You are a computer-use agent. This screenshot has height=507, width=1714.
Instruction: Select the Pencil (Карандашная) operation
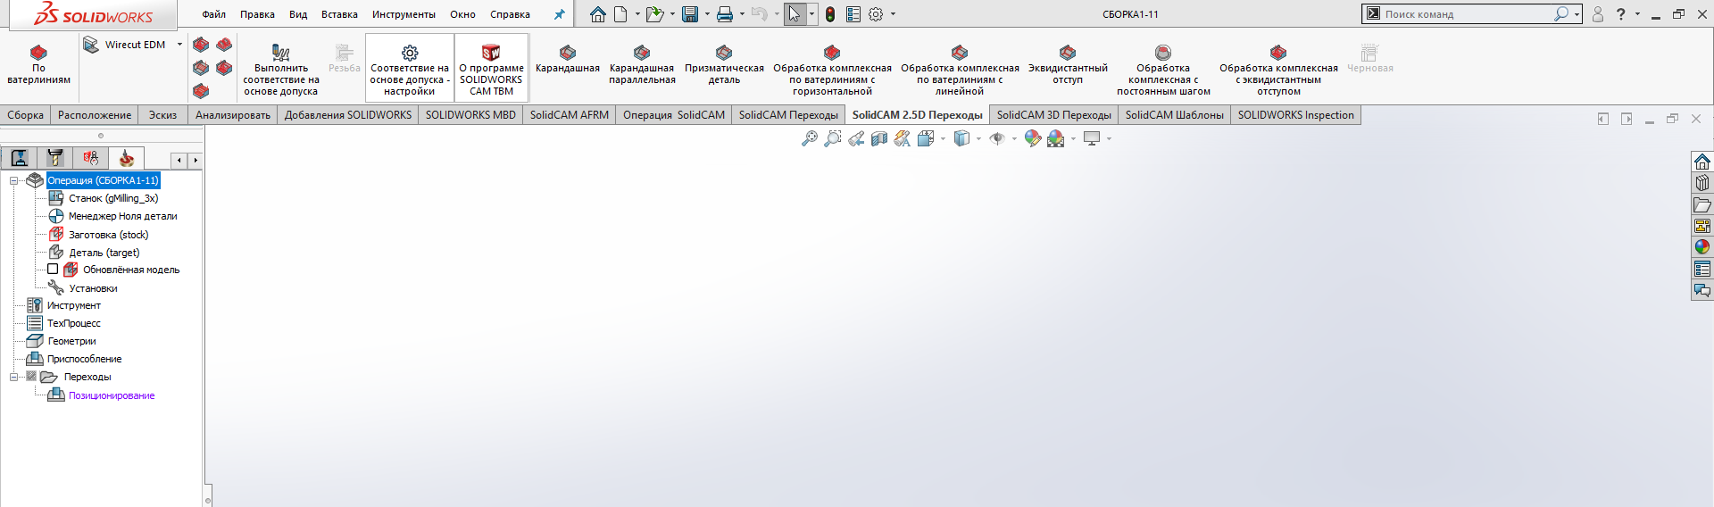tap(568, 60)
